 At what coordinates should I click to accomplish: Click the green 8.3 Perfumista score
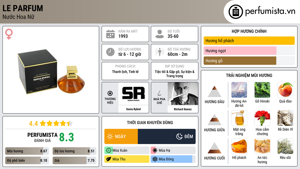click(x=67, y=137)
